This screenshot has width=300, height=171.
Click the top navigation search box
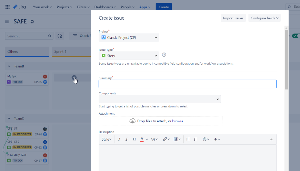click(x=293, y=7)
